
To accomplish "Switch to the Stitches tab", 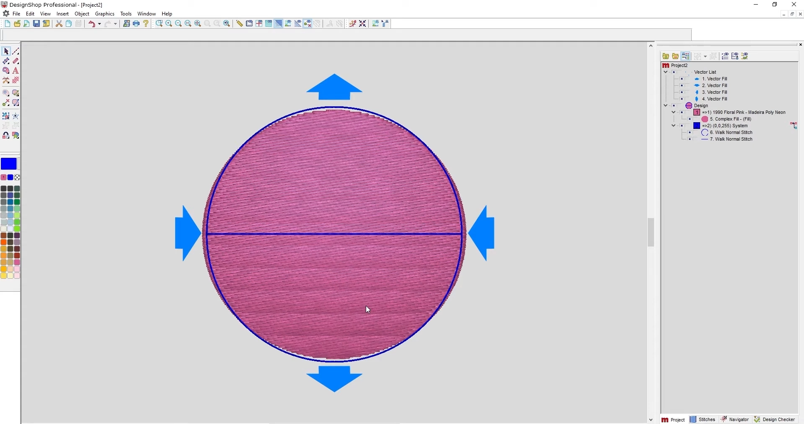I will pos(703,419).
